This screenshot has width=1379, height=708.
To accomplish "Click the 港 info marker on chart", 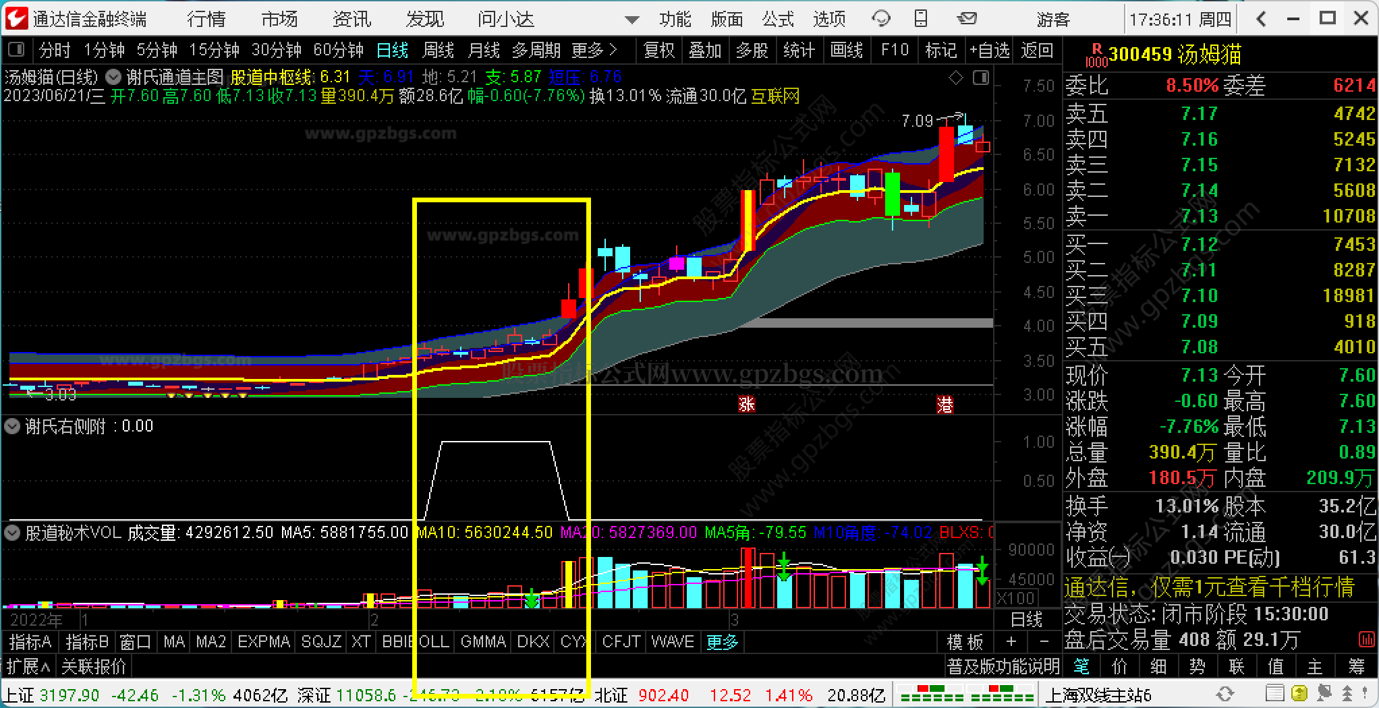I will click(945, 404).
